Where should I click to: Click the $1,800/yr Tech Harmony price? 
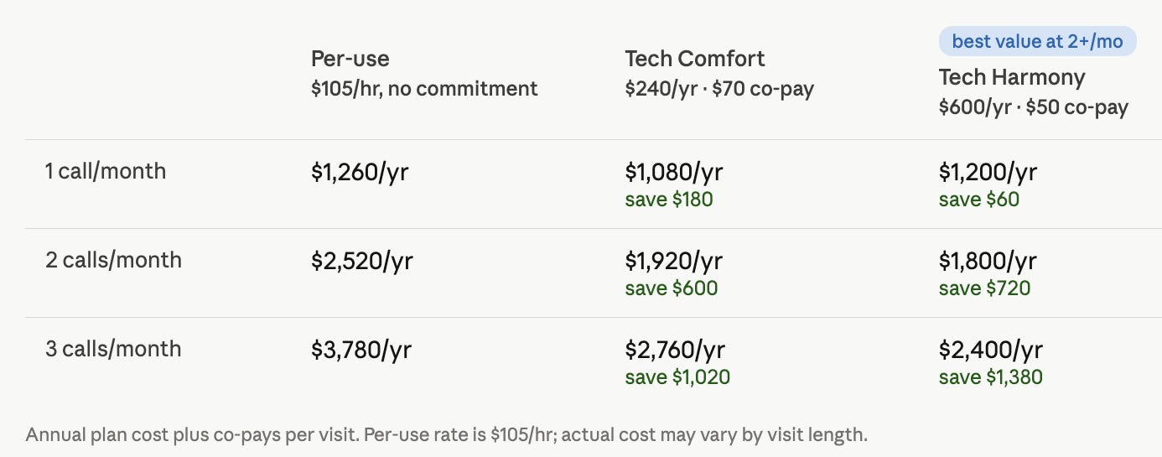988,262
